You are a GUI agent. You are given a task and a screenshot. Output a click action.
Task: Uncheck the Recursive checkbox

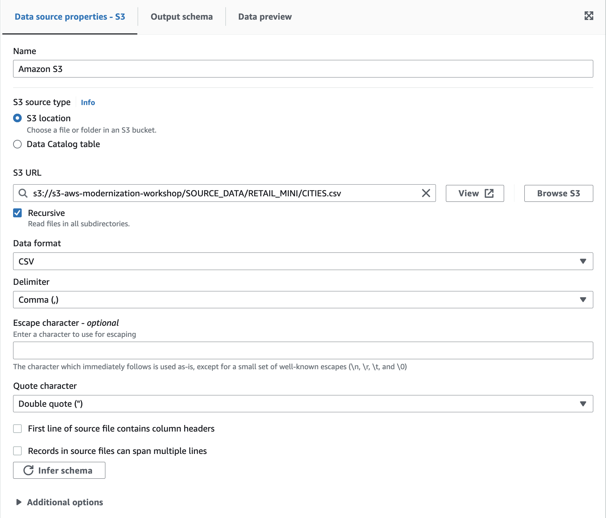18,213
